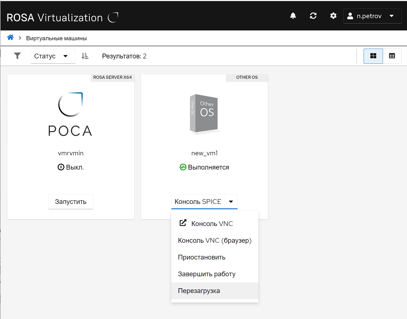
Task: Click the sort order icon
Action: click(x=85, y=56)
